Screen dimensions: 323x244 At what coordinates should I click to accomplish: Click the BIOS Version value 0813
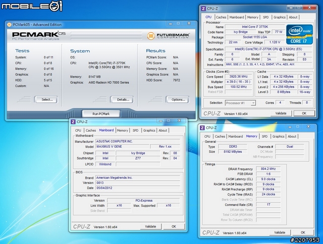pos(138,182)
